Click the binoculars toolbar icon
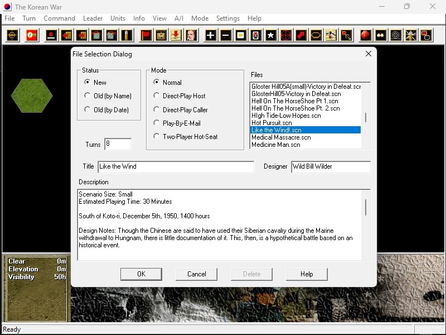Image resolution: width=446 pixels, height=335 pixels. click(381, 35)
